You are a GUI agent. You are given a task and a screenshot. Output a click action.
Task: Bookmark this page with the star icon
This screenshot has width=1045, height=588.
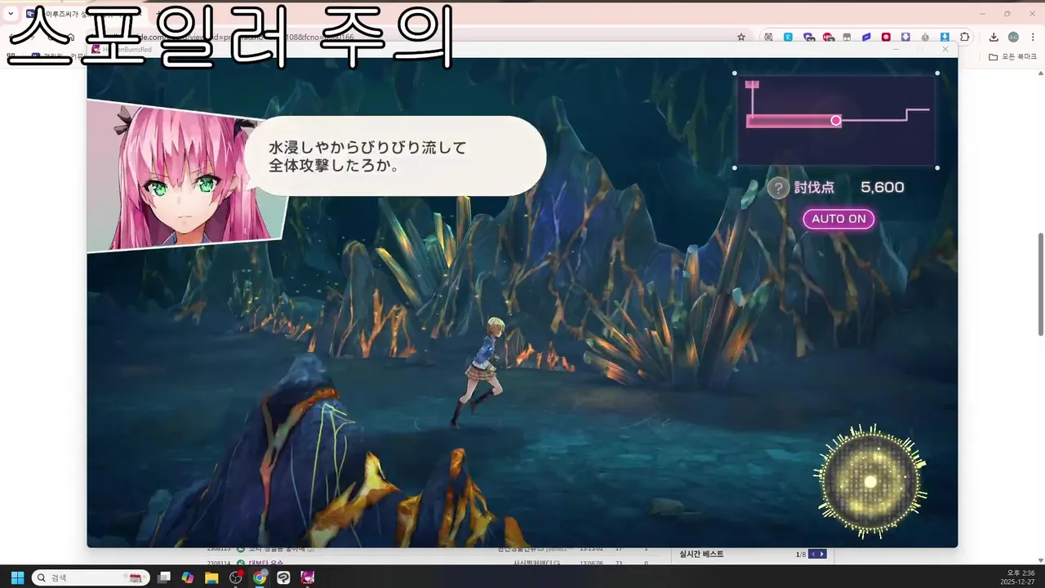click(x=741, y=37)
